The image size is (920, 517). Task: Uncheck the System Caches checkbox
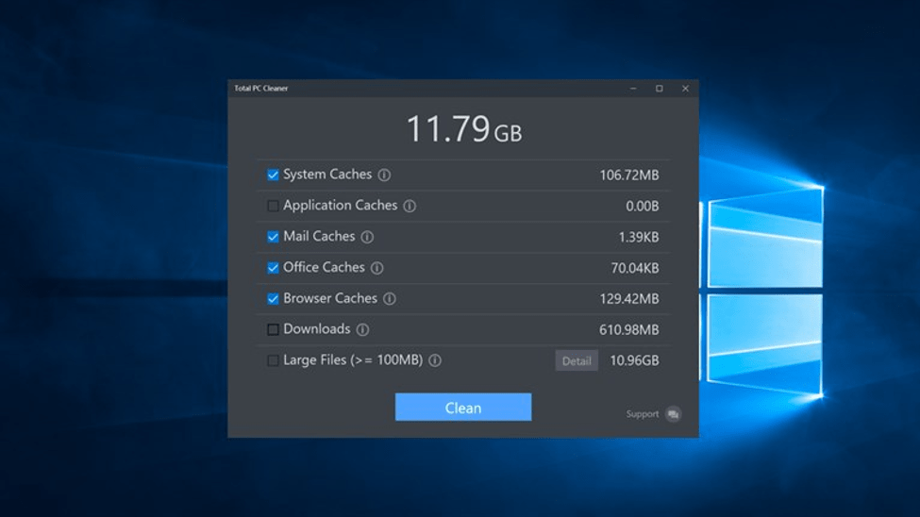click(x=273, y=175)
